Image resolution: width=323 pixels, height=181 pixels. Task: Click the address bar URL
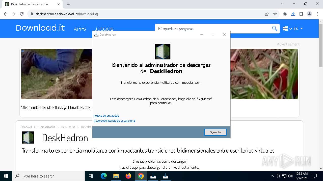67,14
